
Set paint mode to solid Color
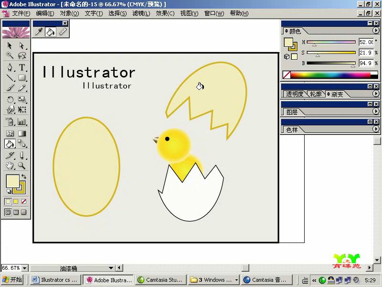point(8,201)
